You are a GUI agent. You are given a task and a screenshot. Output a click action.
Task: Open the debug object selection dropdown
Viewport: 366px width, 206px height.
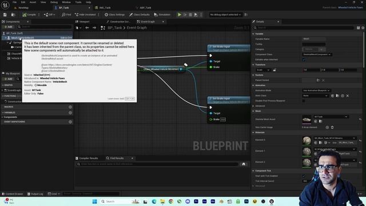click(x=225, y=15)
